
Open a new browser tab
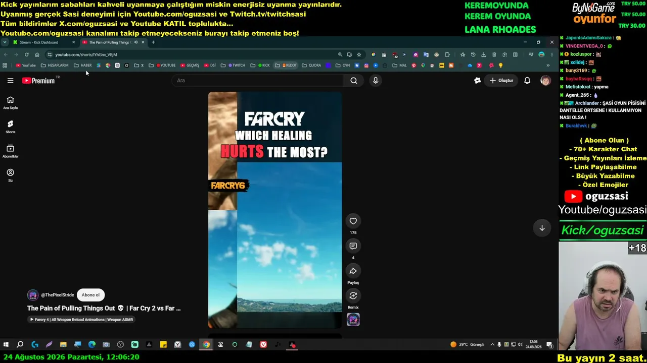pyautogui.click(x=153, y=42)
